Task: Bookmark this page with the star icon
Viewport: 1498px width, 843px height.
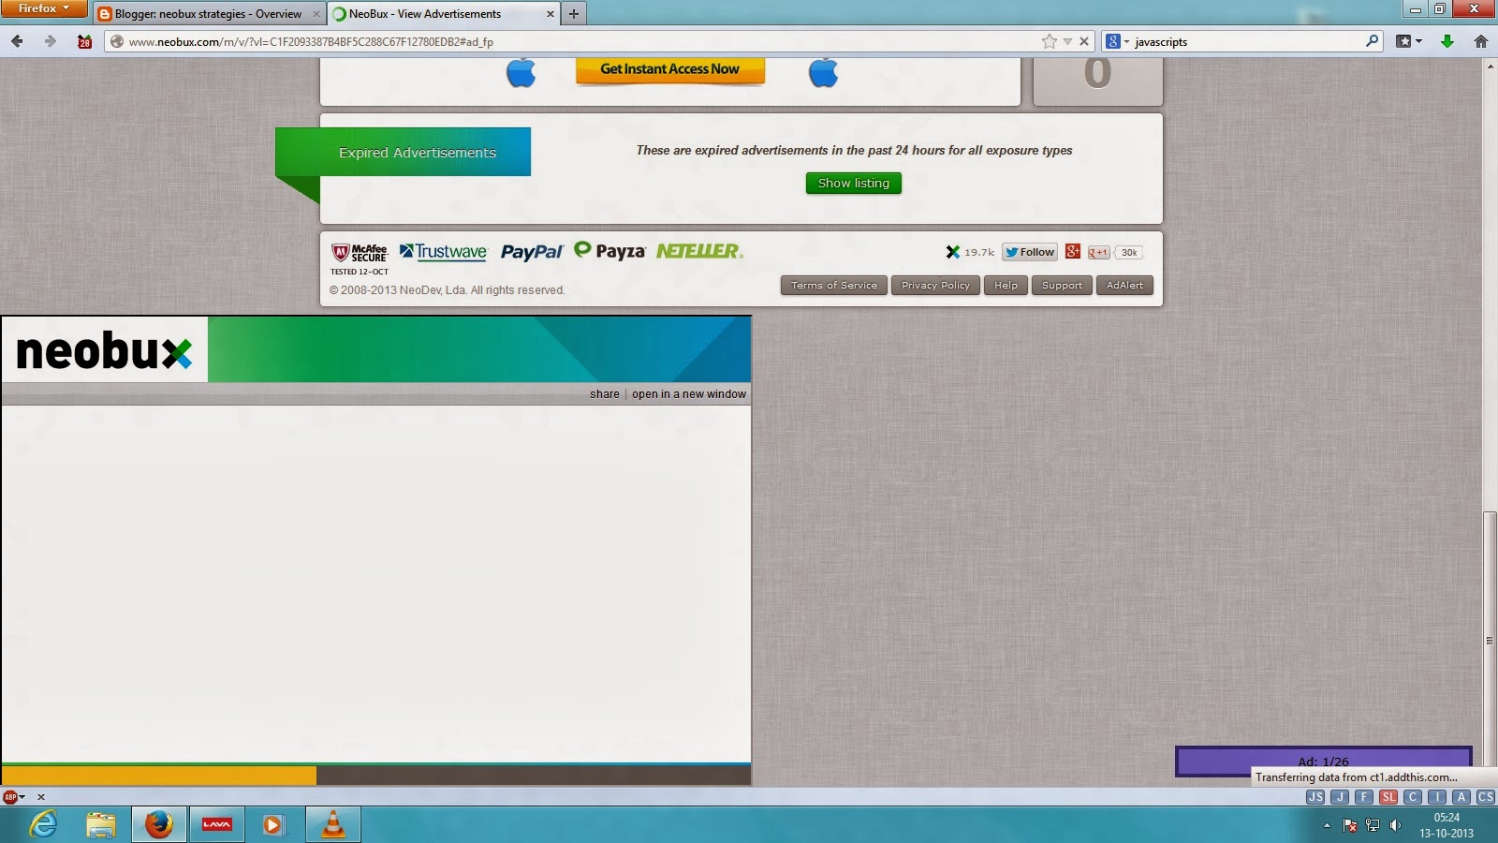Action: [1050, 41]
